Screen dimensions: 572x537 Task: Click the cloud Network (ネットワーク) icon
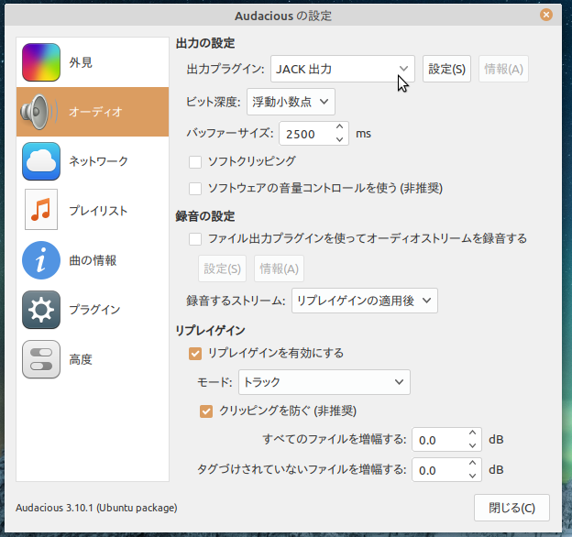point(41,161)
